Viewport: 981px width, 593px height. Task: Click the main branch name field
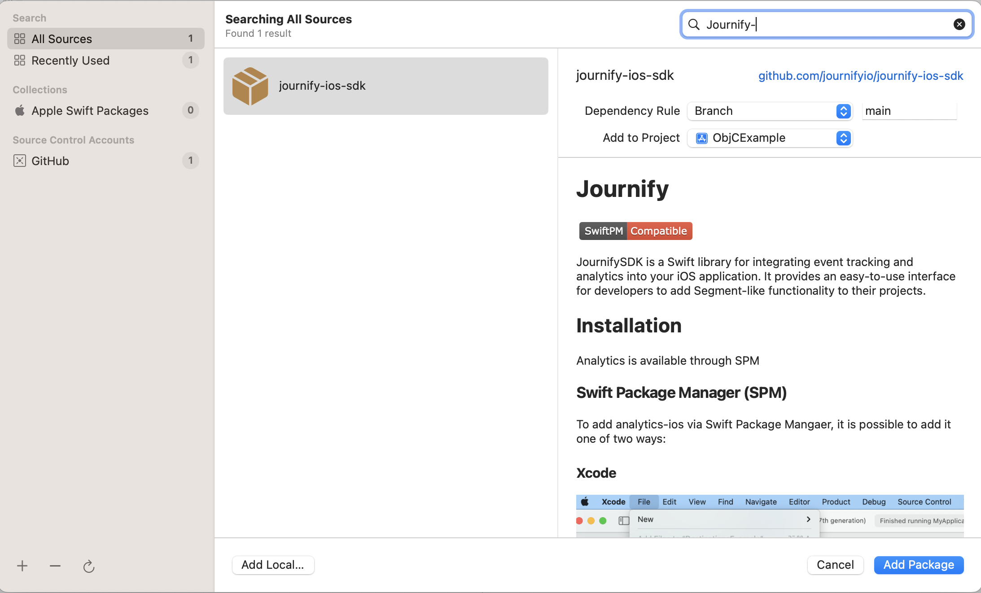pyautogui.click(x=909, y=111)
